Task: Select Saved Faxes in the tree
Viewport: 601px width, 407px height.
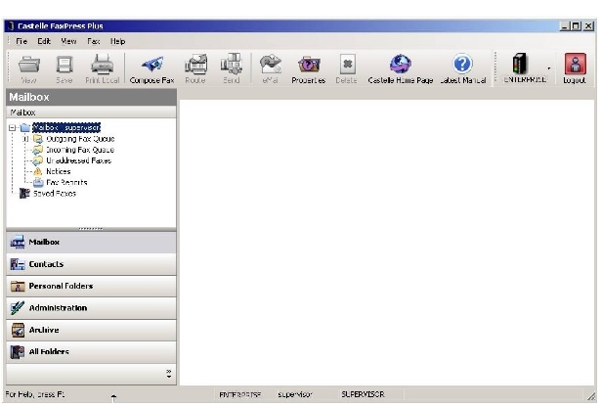Action: click(x=54, y=194)
